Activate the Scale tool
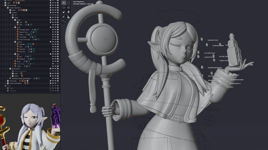The image size is (268, 150). tap(64, 12)
